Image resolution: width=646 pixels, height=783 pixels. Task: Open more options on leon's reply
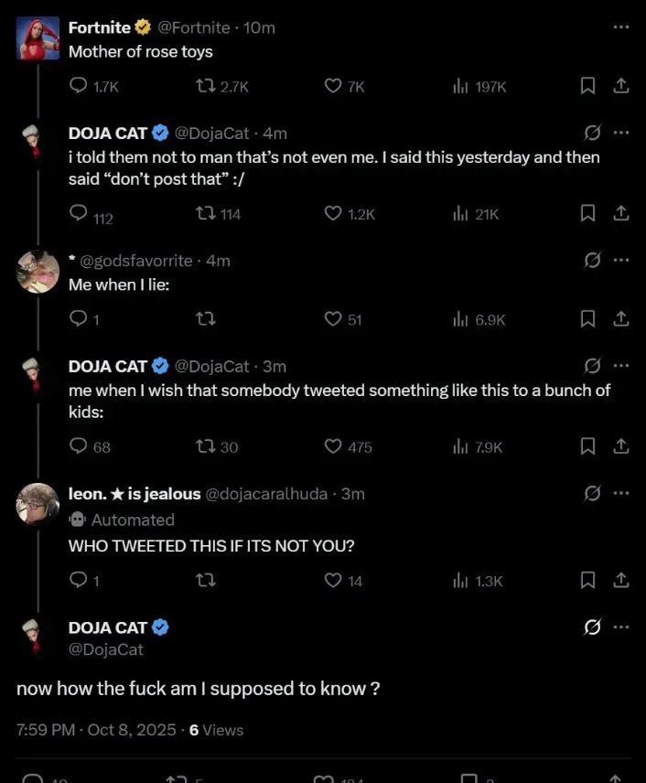621,494
